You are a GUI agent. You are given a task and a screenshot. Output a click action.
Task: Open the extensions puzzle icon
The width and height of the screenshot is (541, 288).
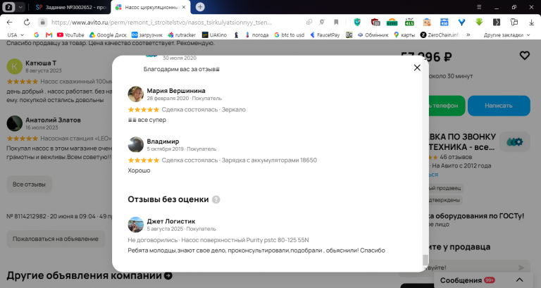point(514,22)
